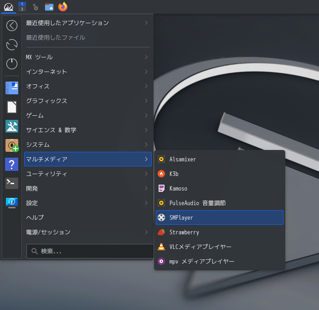Expand the インターネット category
This screenshot has height=310, width=319.
[x=88, y=72]
